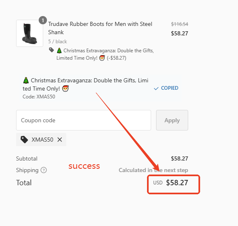
Task: Click the Christmas tree emoji in promo banner
Action: [26, 80]
